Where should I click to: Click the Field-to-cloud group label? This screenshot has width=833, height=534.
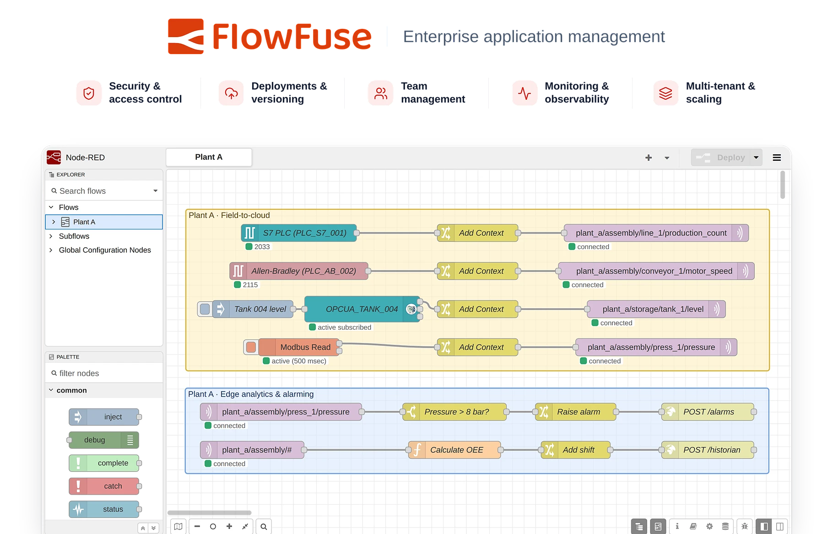point(229,215)
